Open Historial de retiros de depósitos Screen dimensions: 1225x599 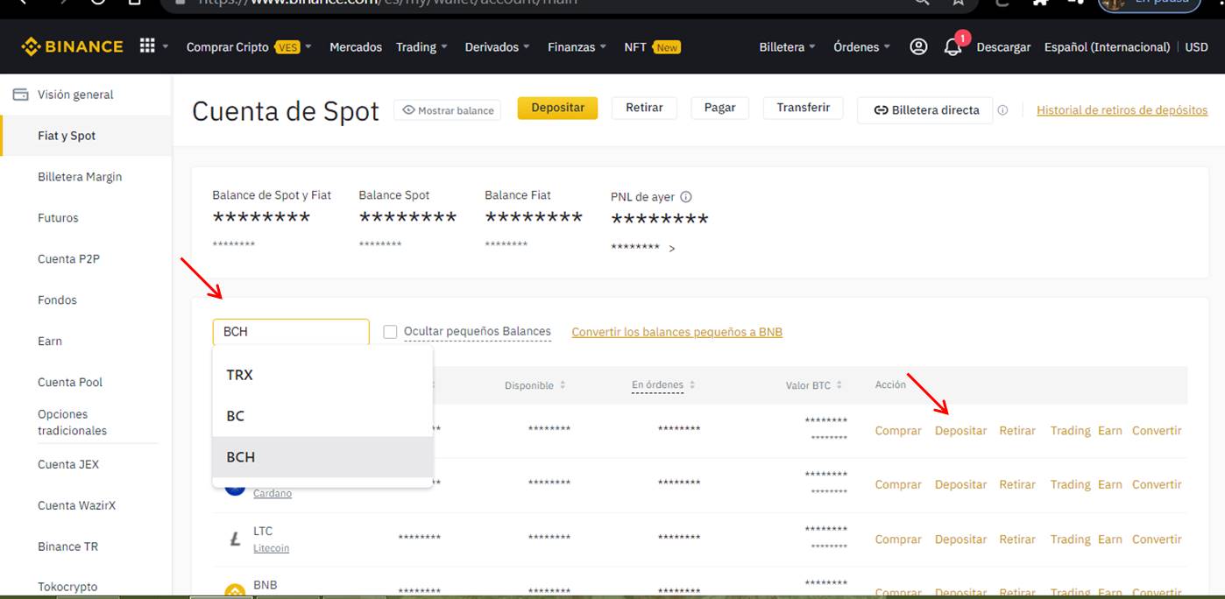(1122, 110)
